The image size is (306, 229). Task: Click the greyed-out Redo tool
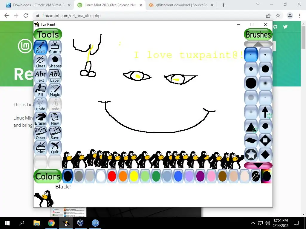[x=55, y=105]
